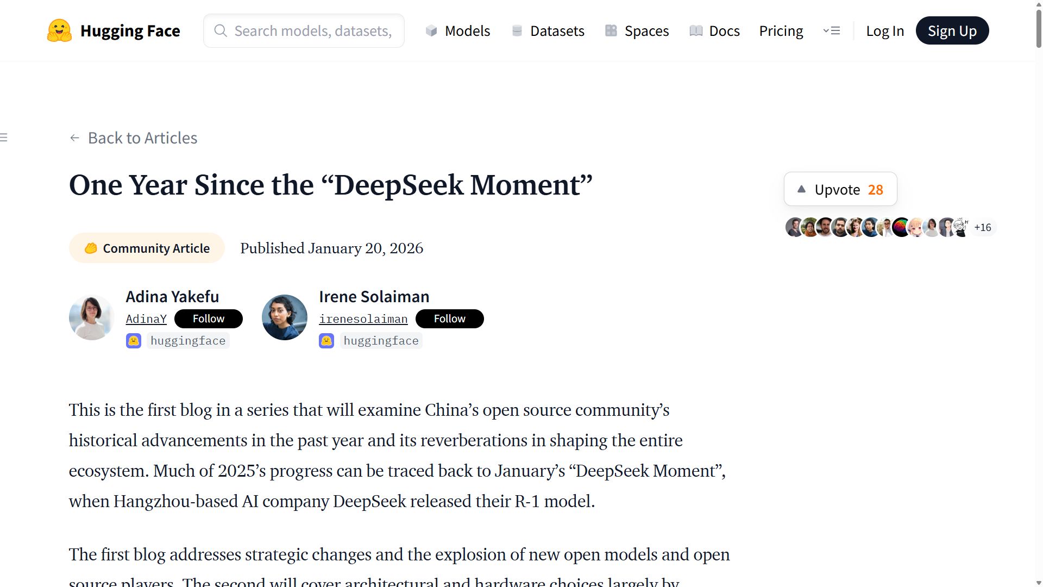Open Spaces via its grid icon
1043x587 pixels.
[611, 31]
